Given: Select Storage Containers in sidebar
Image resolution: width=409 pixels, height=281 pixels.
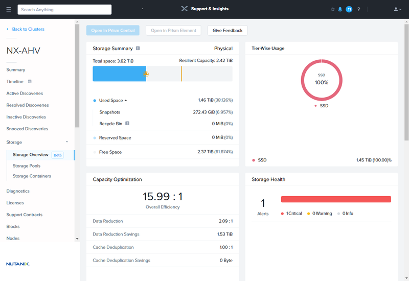Looking at the screenshot, I should click(x=32, y=176).
